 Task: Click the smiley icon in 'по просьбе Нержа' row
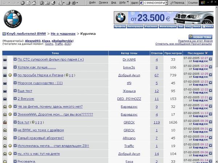coord(10,75)
